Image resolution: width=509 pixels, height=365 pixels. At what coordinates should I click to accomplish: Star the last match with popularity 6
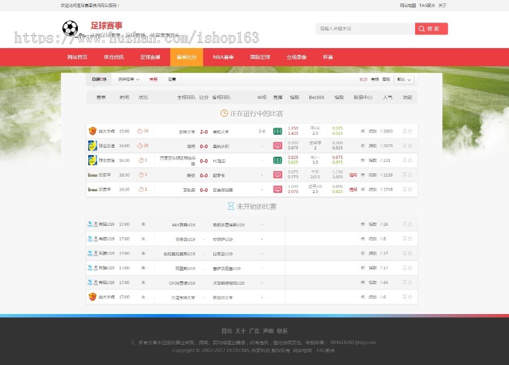point(410,297)
